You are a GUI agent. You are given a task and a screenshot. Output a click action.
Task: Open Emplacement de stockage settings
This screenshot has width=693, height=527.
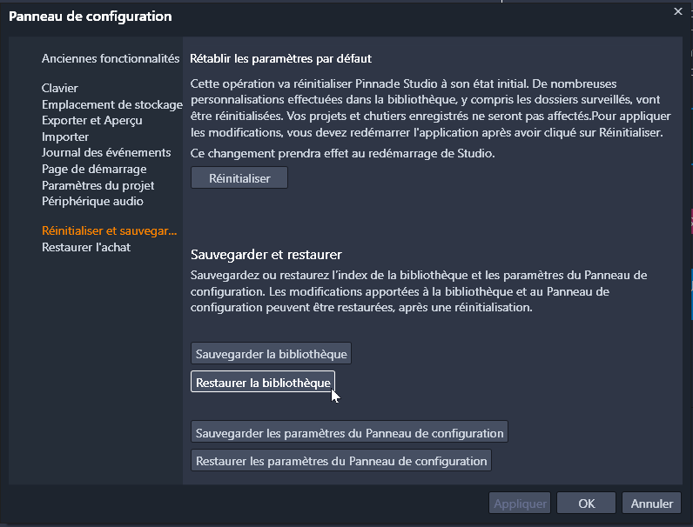pos(111,104)
